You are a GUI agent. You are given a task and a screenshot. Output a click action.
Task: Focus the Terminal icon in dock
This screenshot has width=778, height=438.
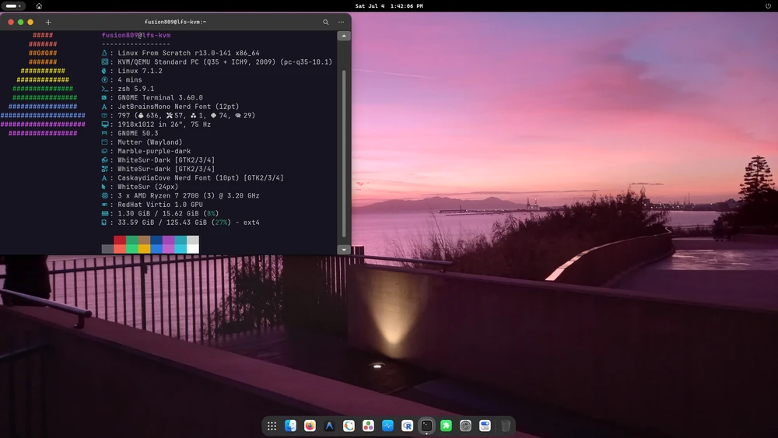(426, 426)
